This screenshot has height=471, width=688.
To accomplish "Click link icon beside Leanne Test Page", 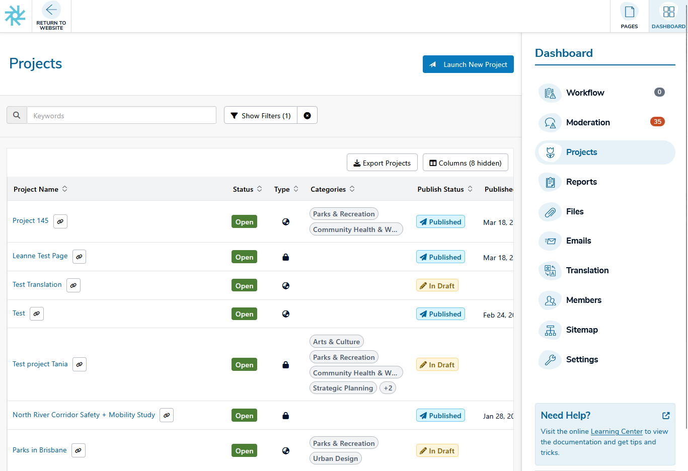I will 79,257.
